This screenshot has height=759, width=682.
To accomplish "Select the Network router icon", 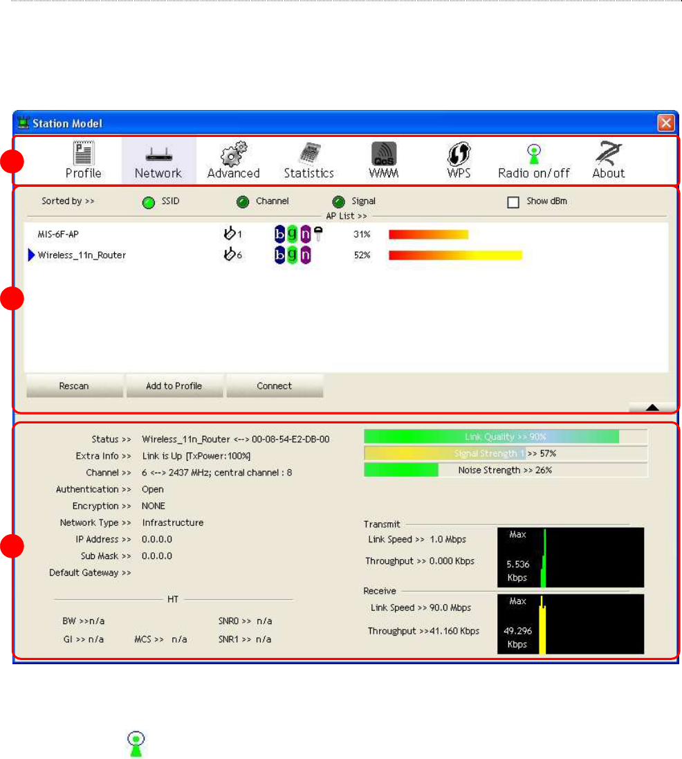I will [158, 154].
